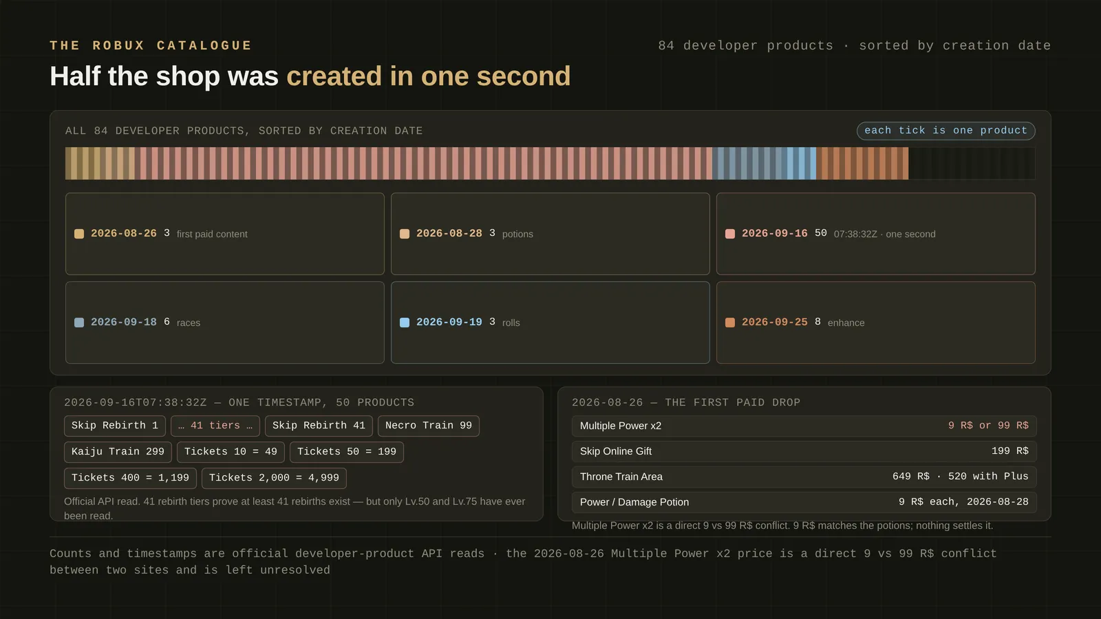Click the 'first paid content' caption
This screenshot has height=619, width=1101.
click(212, 234)
